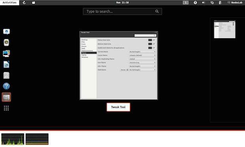Select the highlighted Theme sidebar item
Viewport: 245px width, 147px height.
[x=89, y=53]
